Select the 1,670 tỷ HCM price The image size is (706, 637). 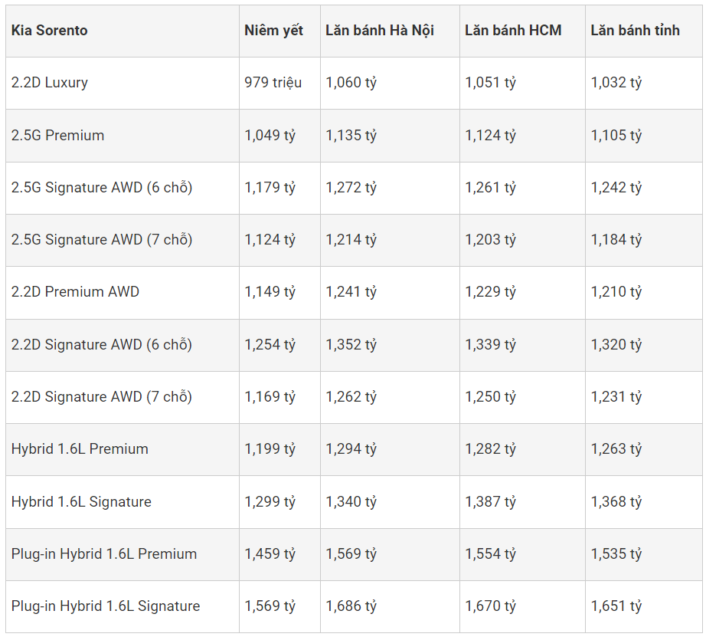tap(491, 606)
